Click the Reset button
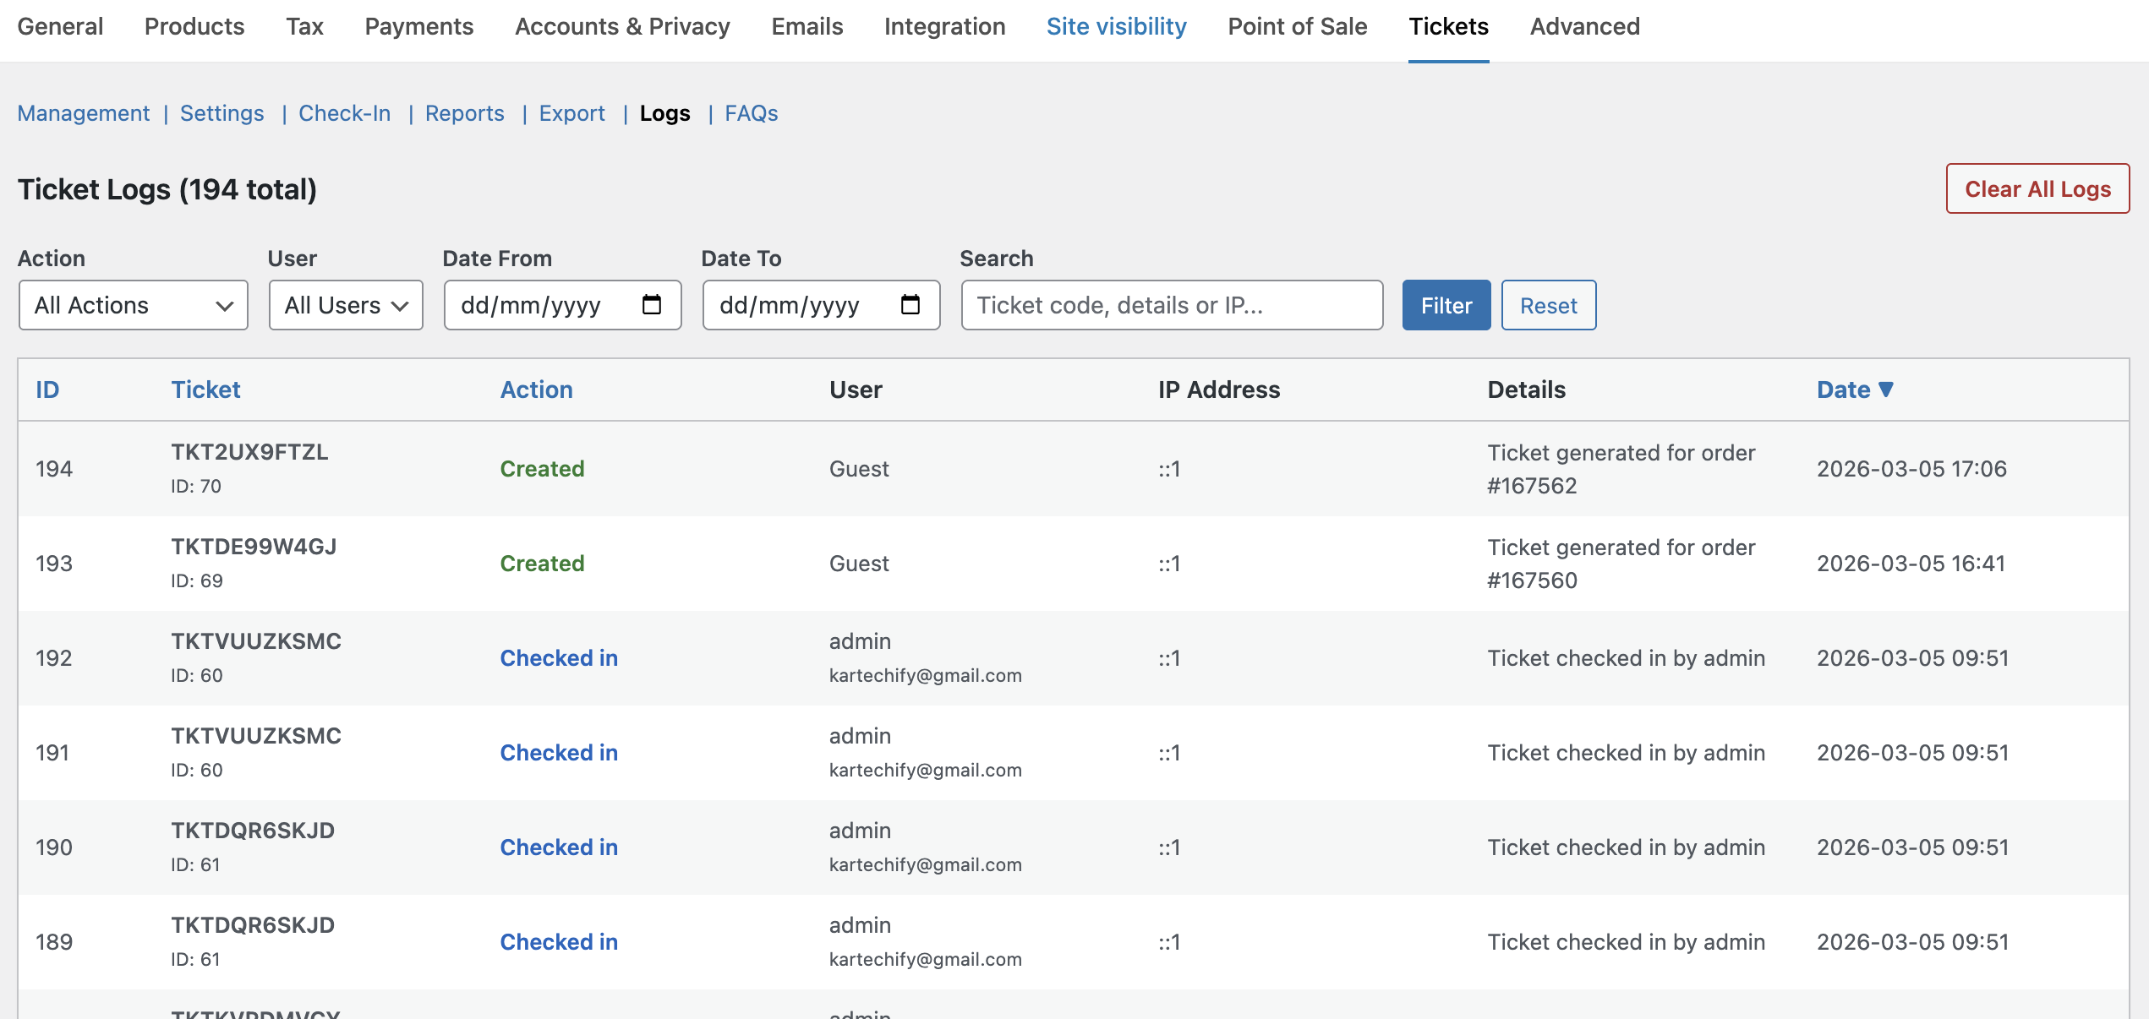The height and width of the screenshot is (1019, 2149). [x=1549, y=305]
